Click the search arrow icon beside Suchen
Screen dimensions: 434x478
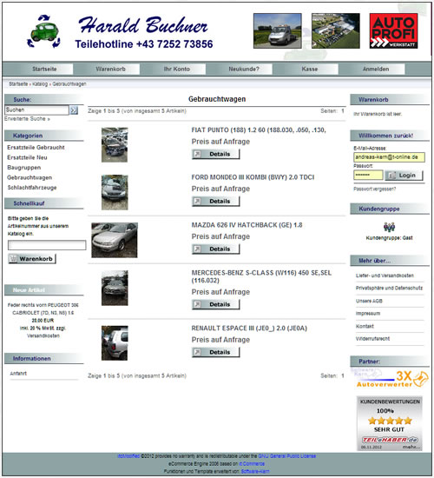click(x=74, y=110)
